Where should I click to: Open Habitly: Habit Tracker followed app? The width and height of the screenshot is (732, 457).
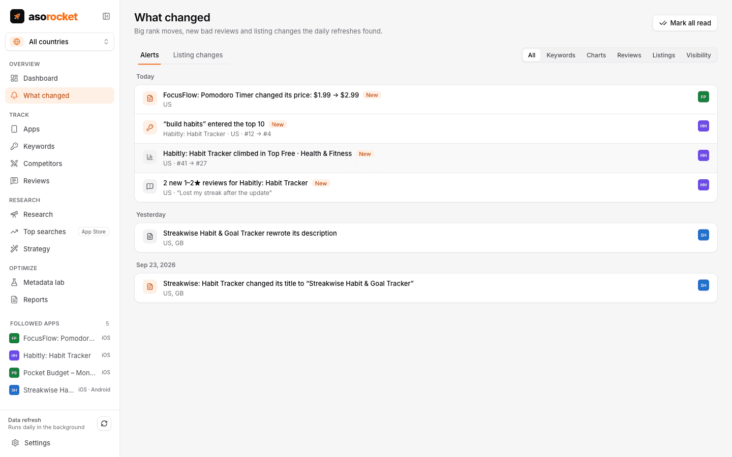(x=59, y=355)
